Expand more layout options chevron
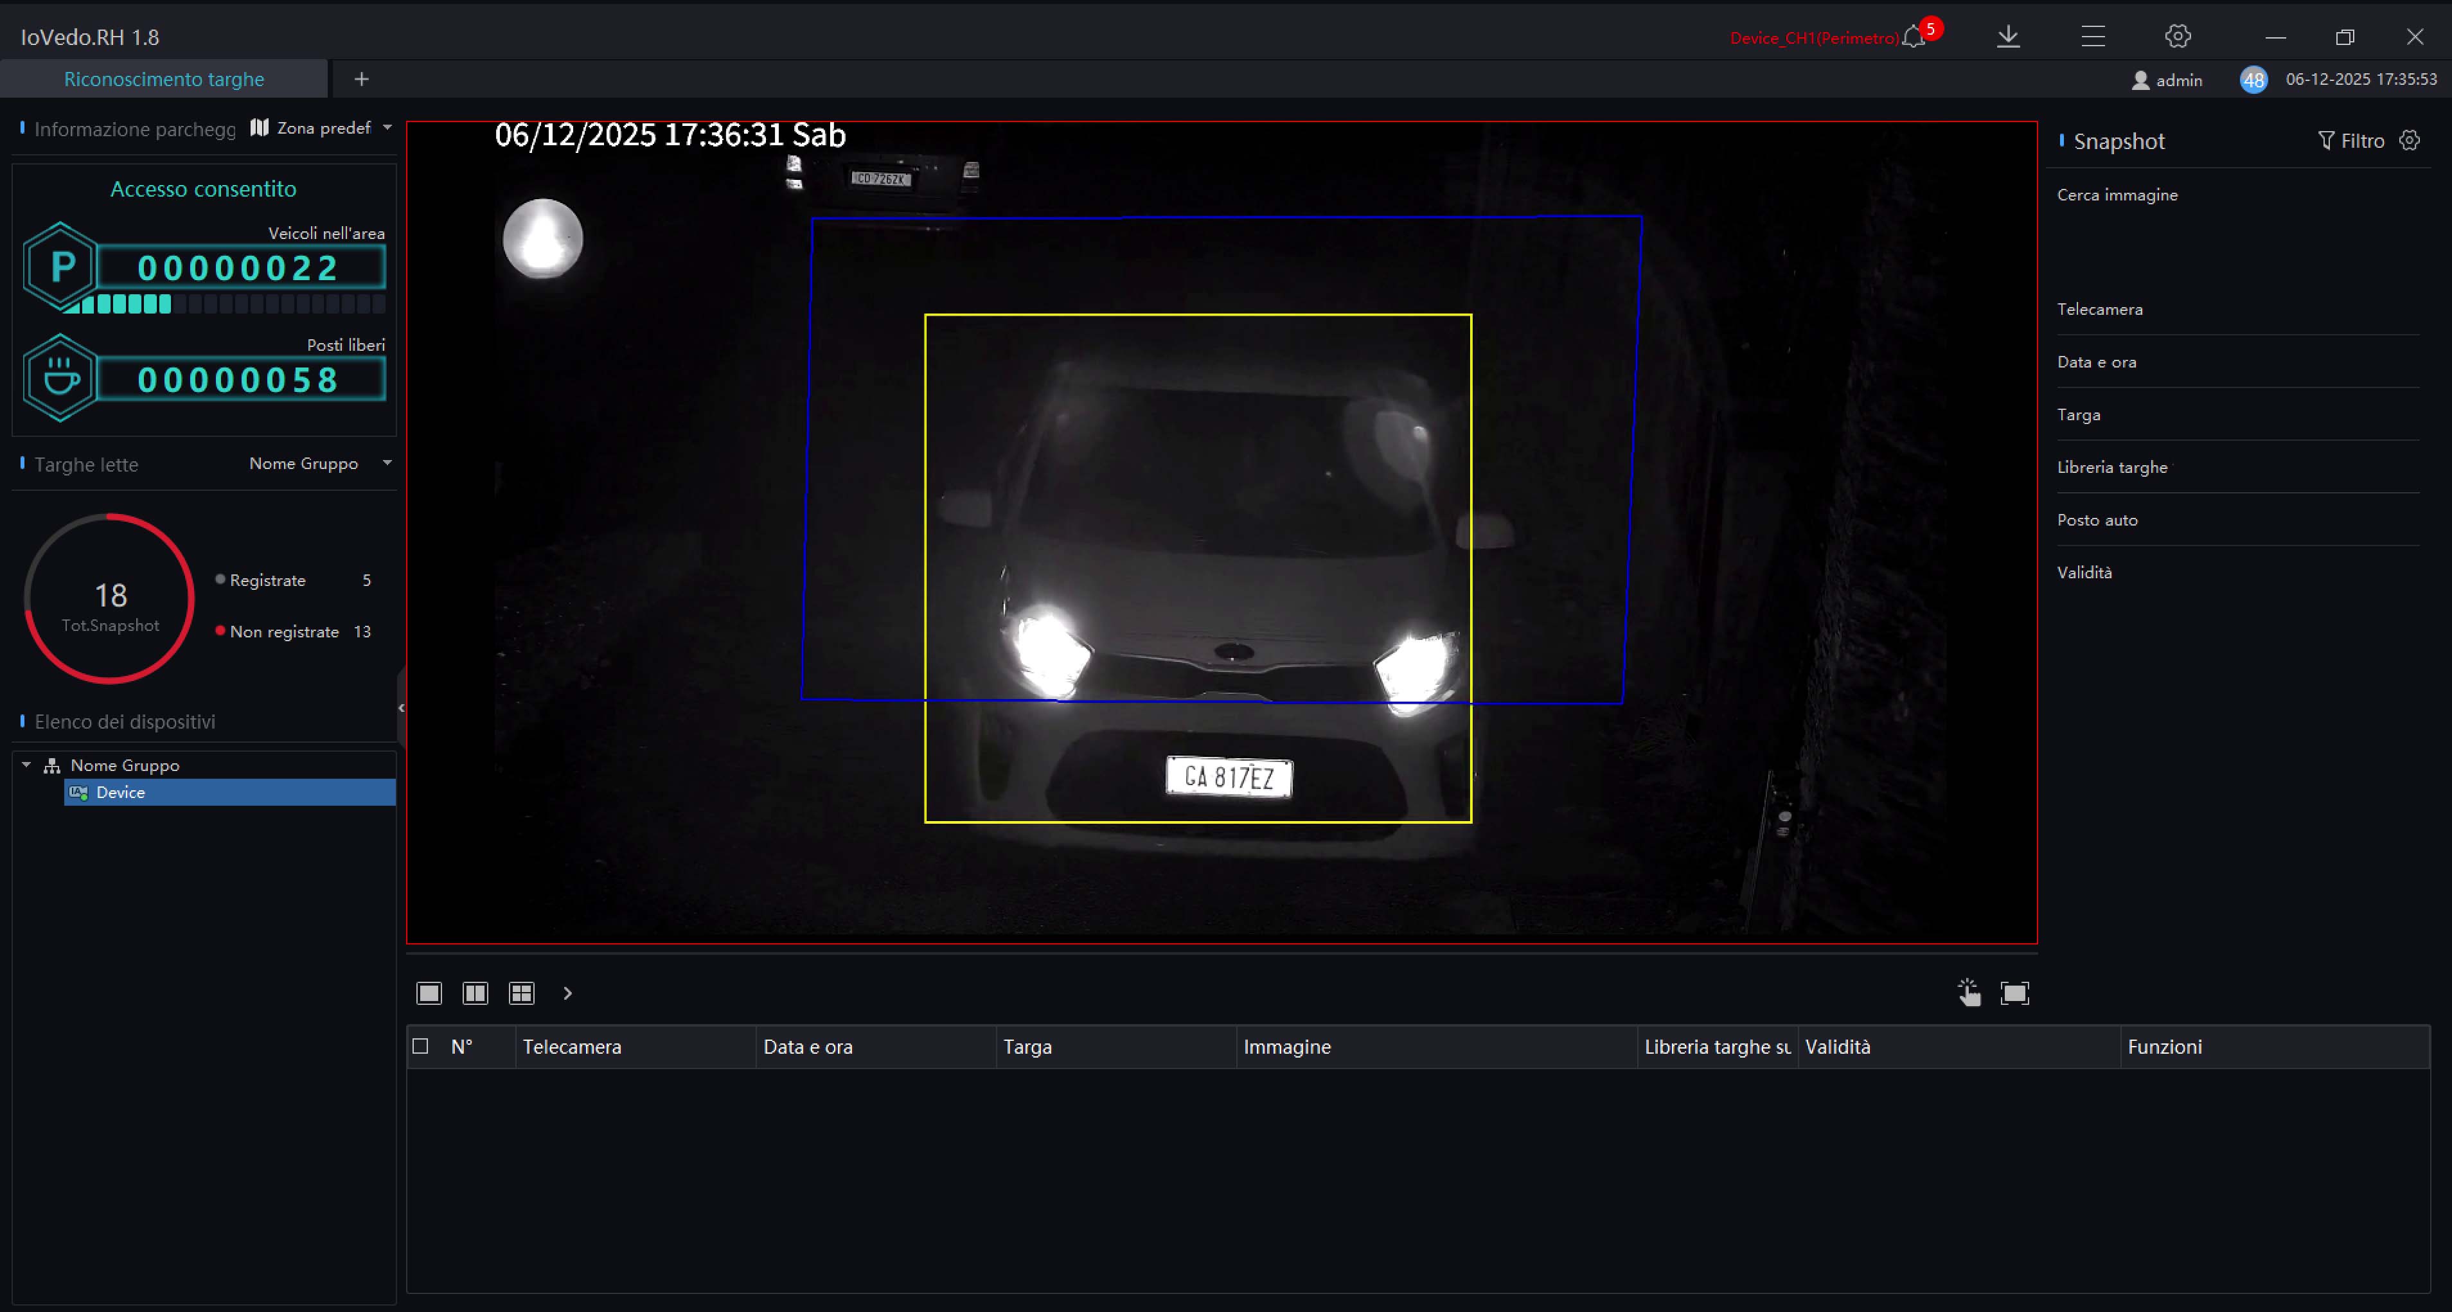Screen dimensions: 2452x1312 [568, 993]
